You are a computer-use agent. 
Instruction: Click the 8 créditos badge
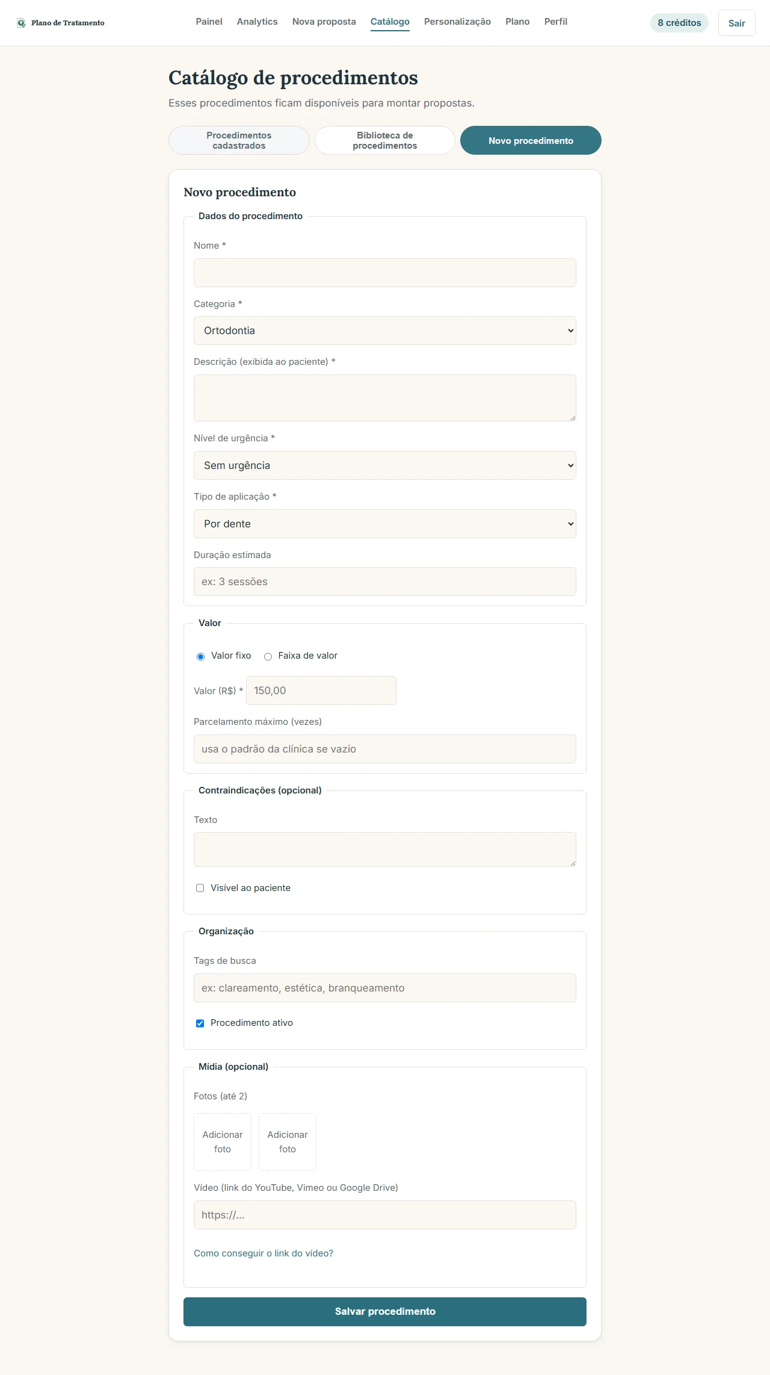point(679,23)
